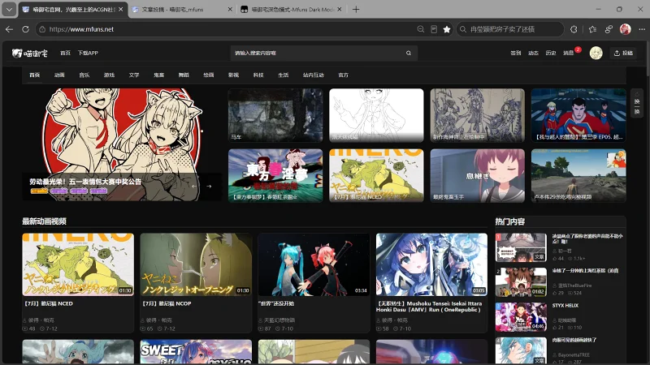Select the 生活 category tab
The height and width of the screenshot is (365, 650).
[283, 75]
